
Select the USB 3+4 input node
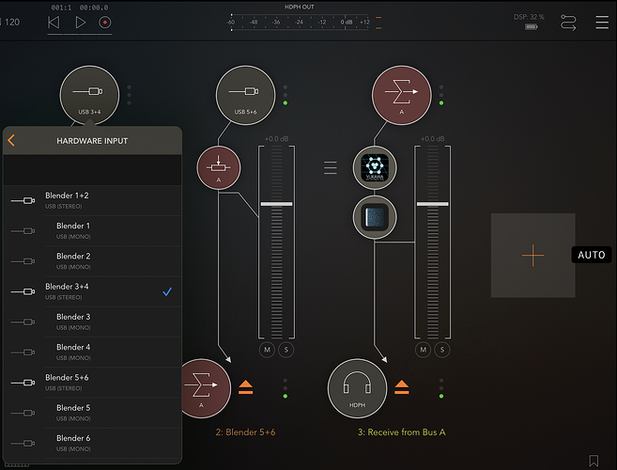90,95
